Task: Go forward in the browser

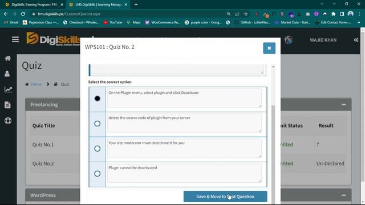Action: click(14, 14)
